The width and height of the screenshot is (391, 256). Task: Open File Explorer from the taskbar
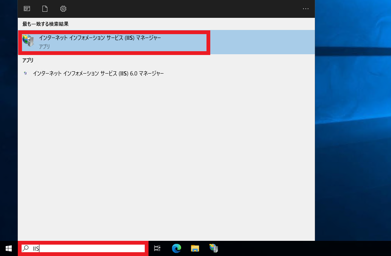tap(195, 248)
